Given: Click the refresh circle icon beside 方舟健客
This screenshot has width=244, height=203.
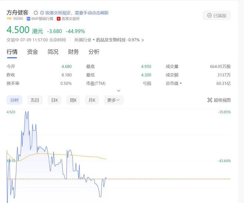Looking at the screenshot, I should 36,13.
